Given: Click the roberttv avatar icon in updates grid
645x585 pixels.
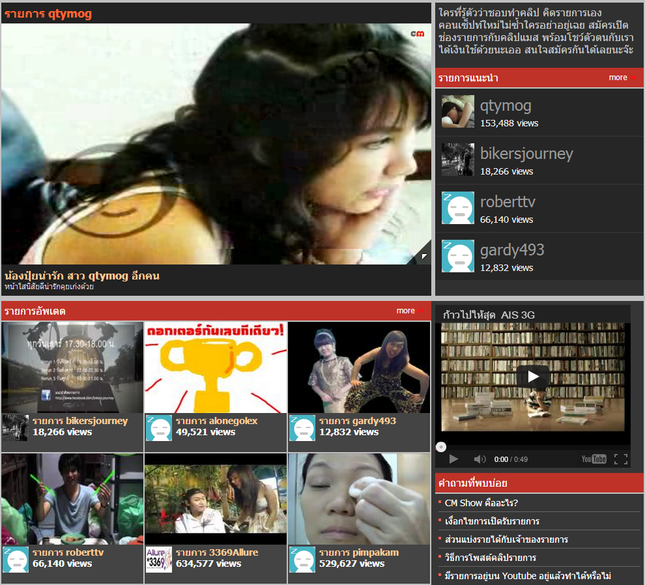Looking at the screenshot, I should click(15, 560).
